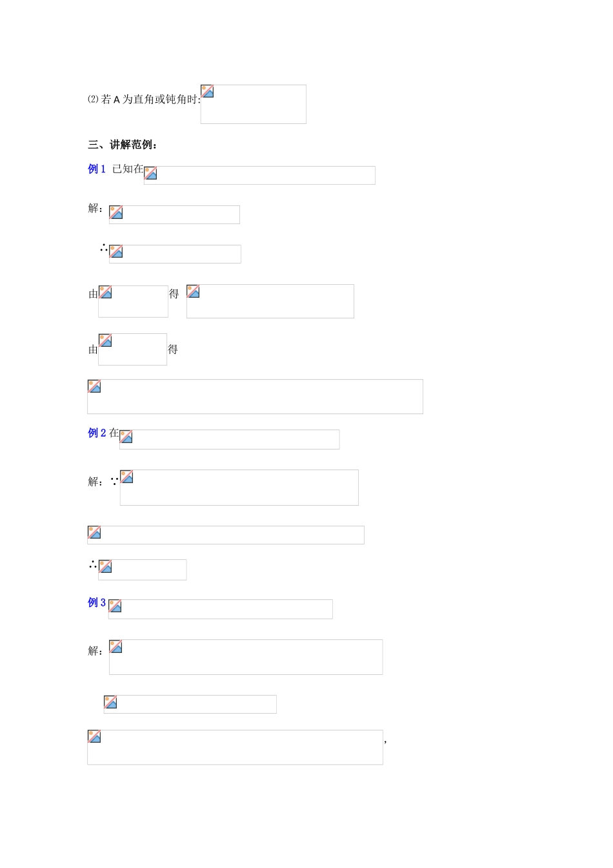Click broken image icon right after first "由"
The height and width of the screenshot is (868, 613).
[105, 292]
